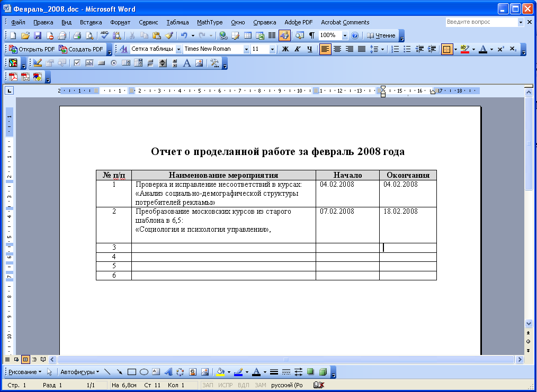Image resolution: width=537 pixels, height=392 pixels.
Task: Create a new blank document
Action: (13, 35)
